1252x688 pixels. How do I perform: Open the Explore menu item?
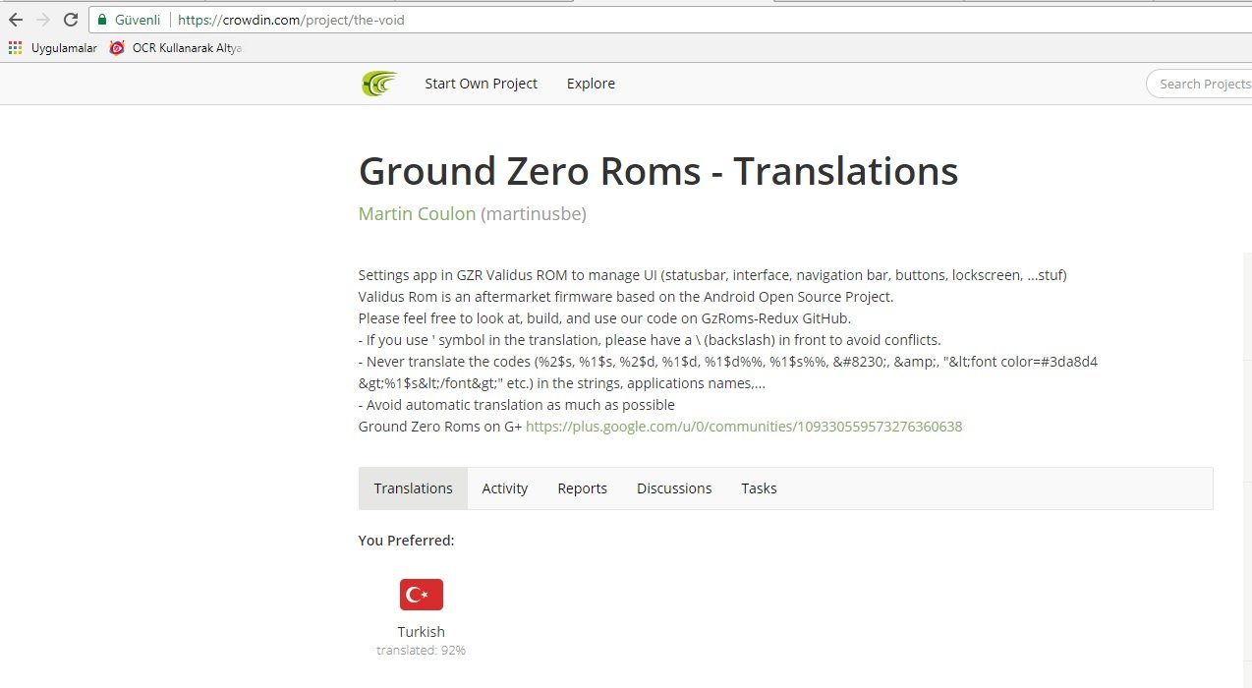(x=591, y=84)
